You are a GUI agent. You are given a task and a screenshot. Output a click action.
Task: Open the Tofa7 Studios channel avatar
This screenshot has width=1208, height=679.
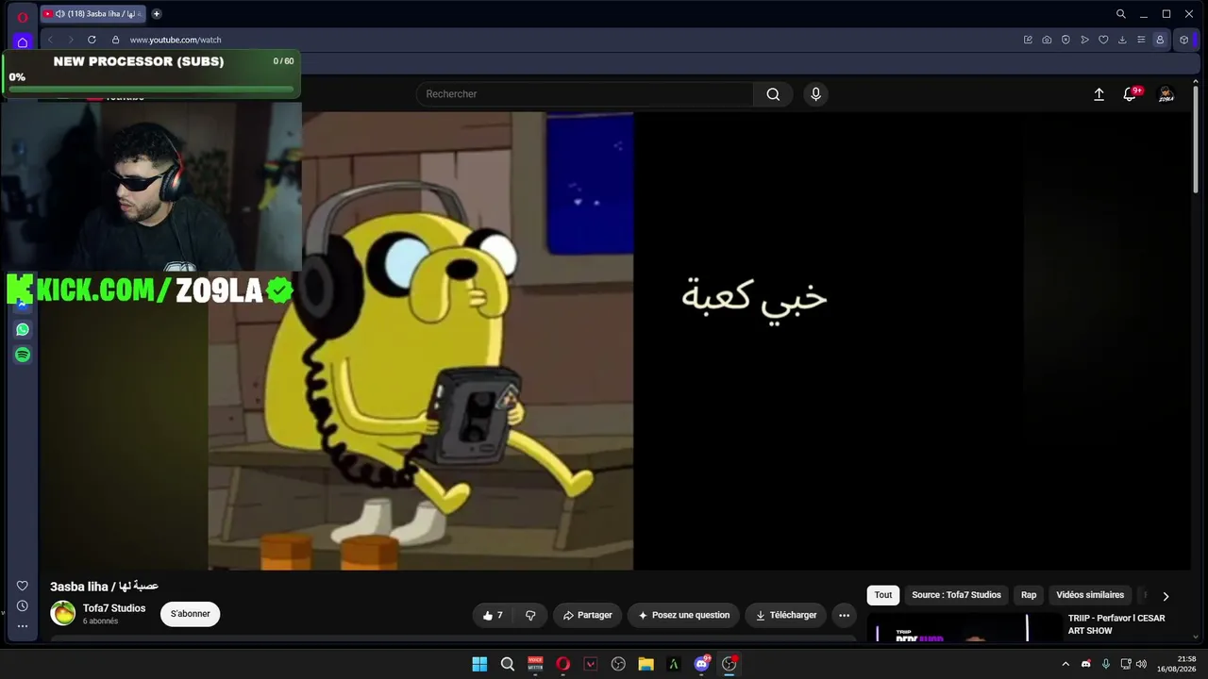(x=63, y=613)
